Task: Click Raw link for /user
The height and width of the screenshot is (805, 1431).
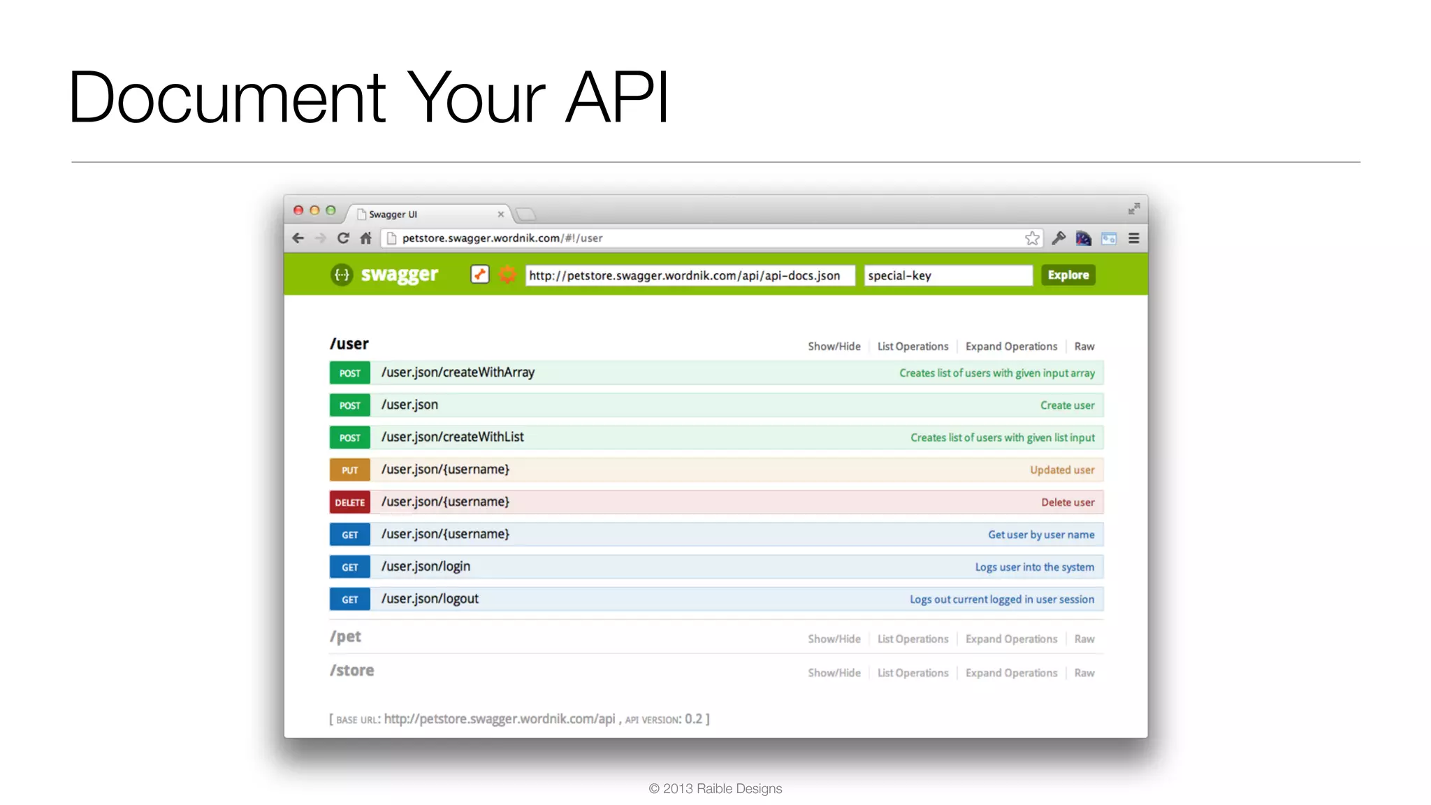Action: 1084,347
